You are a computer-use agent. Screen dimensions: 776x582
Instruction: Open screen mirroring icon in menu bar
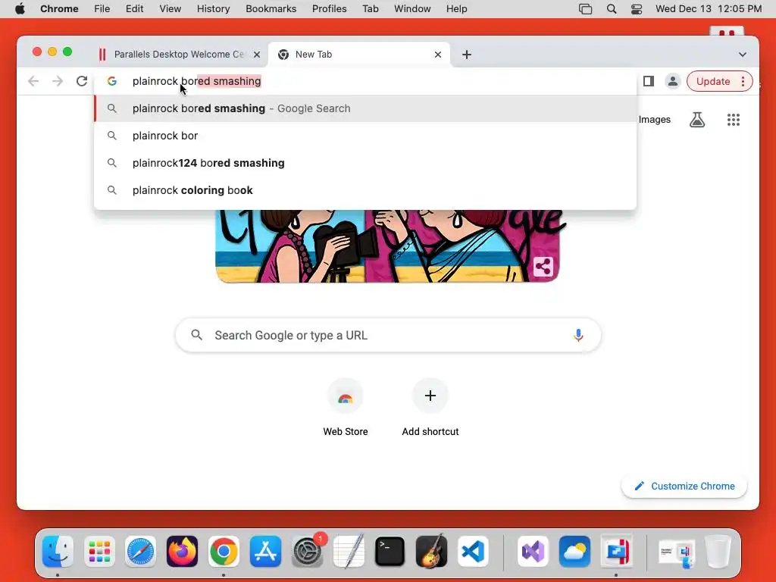(586, 9)
